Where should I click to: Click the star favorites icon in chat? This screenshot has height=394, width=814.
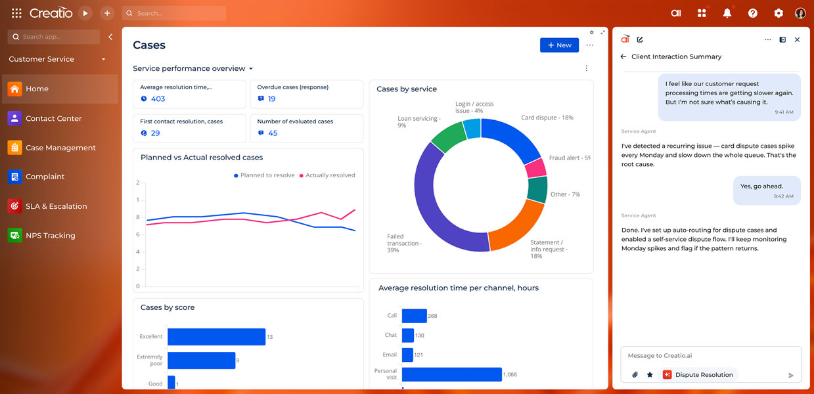(x=650, y=375)
